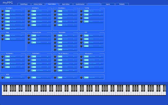Open the Outputs tab
168x105 pixels.
pyautogui.click(x=122, y=4)
